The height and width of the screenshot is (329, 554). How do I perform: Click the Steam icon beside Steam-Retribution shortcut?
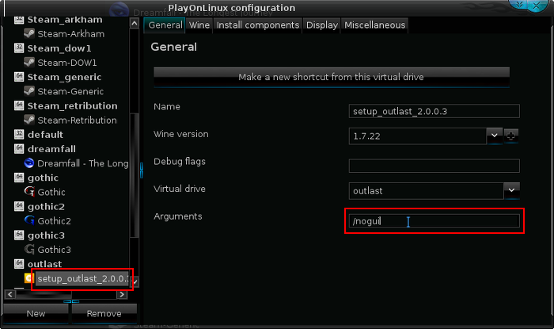coord(29,120)
